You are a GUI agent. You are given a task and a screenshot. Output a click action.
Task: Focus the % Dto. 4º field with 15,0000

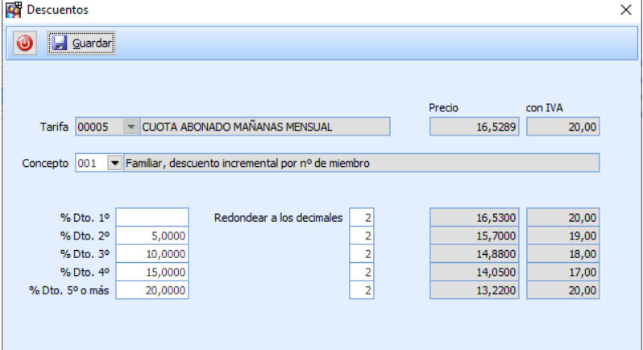[x=152, y=273]
